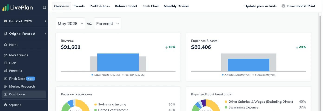Click the gray Forecast legend dot under Expenses
The image size is (334, 111).
coord(253,75)
